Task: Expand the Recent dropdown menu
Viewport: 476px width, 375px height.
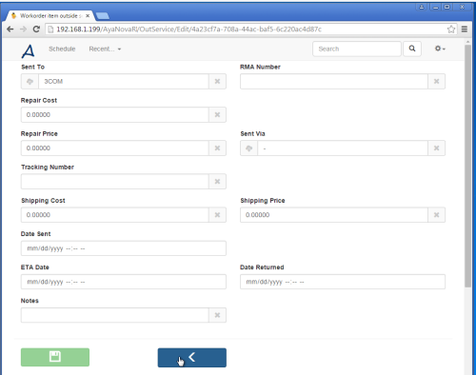Action: (105, 49)
